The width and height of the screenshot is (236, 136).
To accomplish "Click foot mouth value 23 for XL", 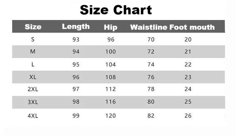I will (x=188, y=77).
